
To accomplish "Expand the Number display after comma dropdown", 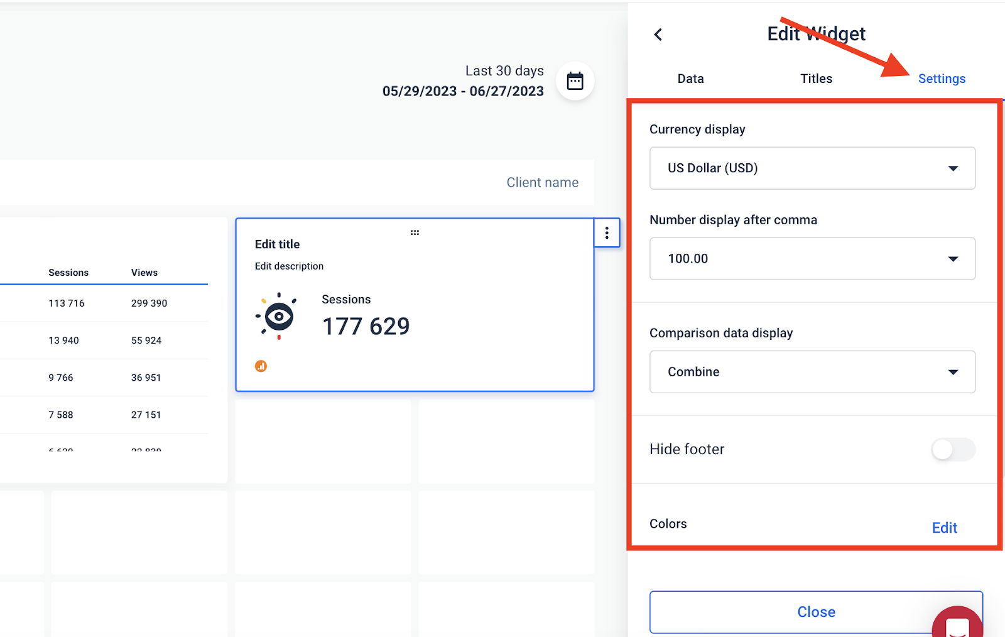I will point(812,258).
